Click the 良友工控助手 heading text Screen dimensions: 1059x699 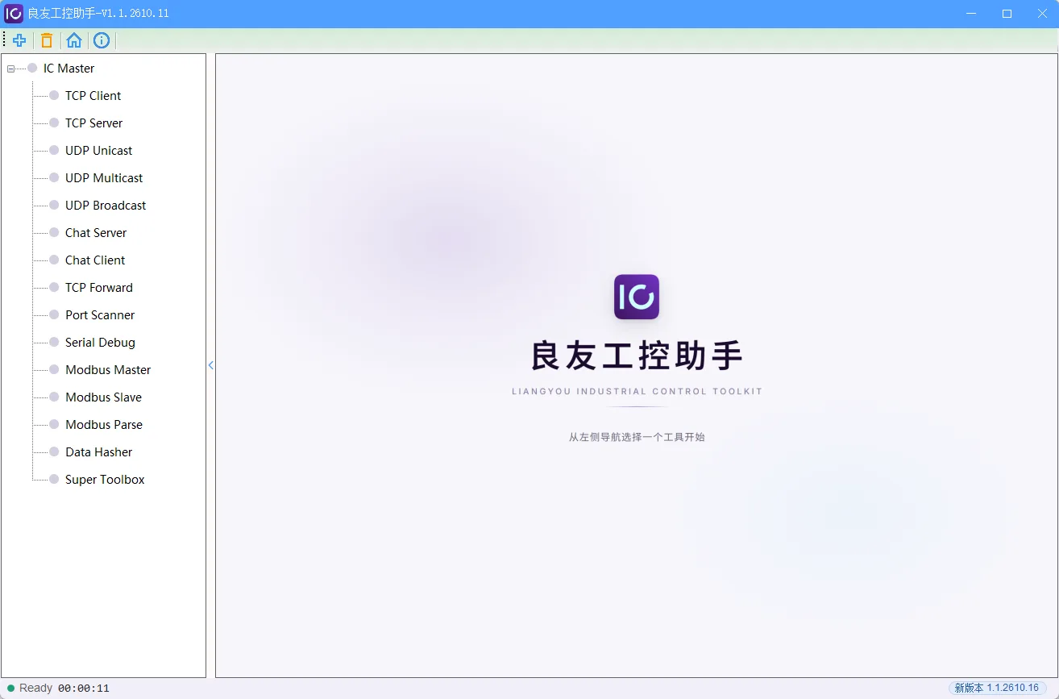[637, 356]
